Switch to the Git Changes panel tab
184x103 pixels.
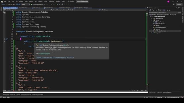152,92
